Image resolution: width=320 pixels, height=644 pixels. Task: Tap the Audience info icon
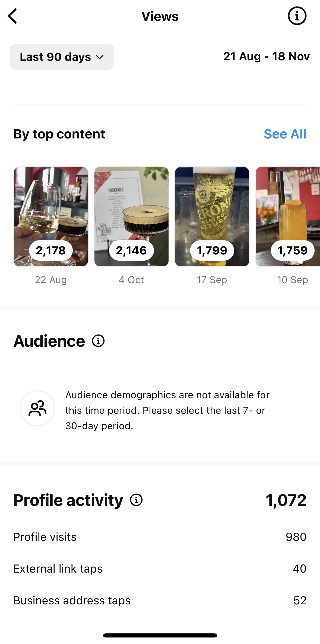point(98,341)
